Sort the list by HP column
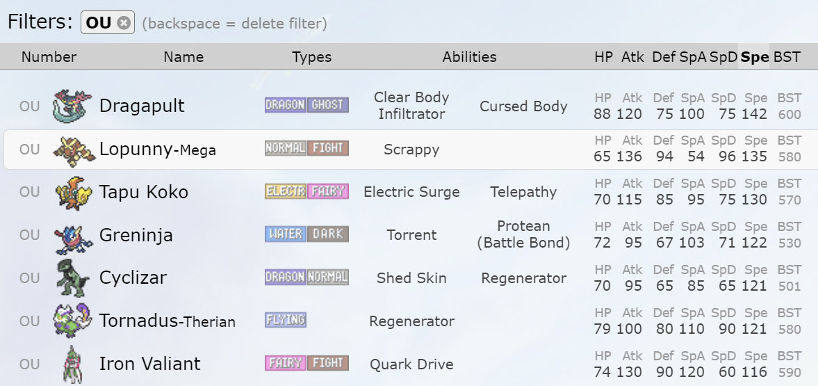818x386 pixels. pos(603,57)
